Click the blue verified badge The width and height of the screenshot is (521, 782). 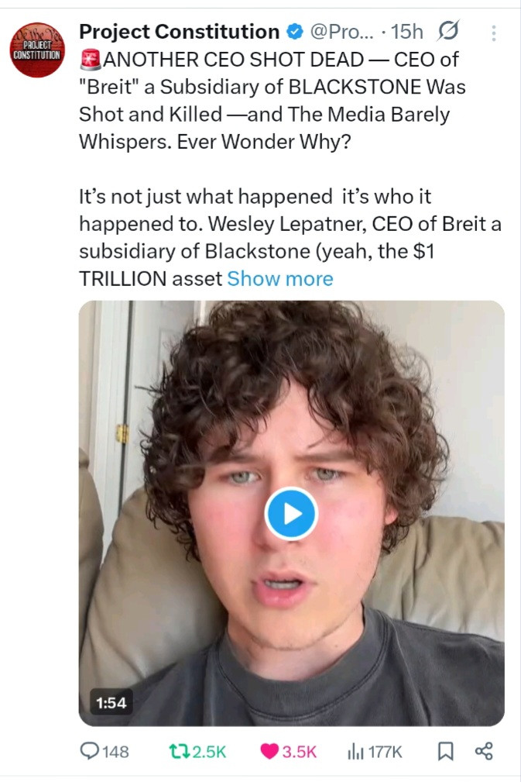click(295, 32)
